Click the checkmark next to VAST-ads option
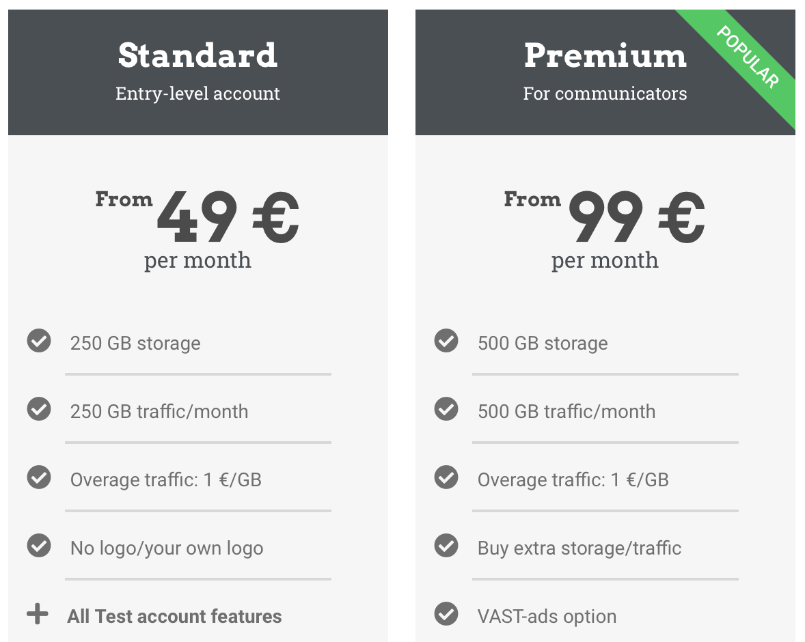The image size is (805, 642). (x=446, y=615)
